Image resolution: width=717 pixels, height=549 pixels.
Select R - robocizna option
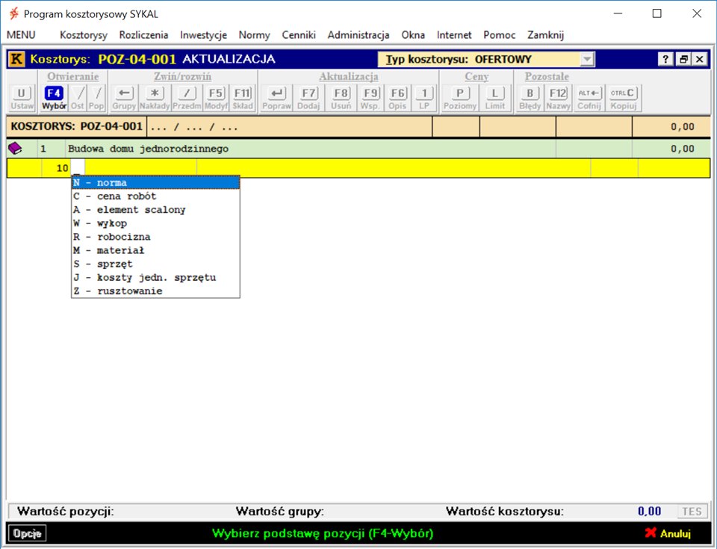(155, 237)
